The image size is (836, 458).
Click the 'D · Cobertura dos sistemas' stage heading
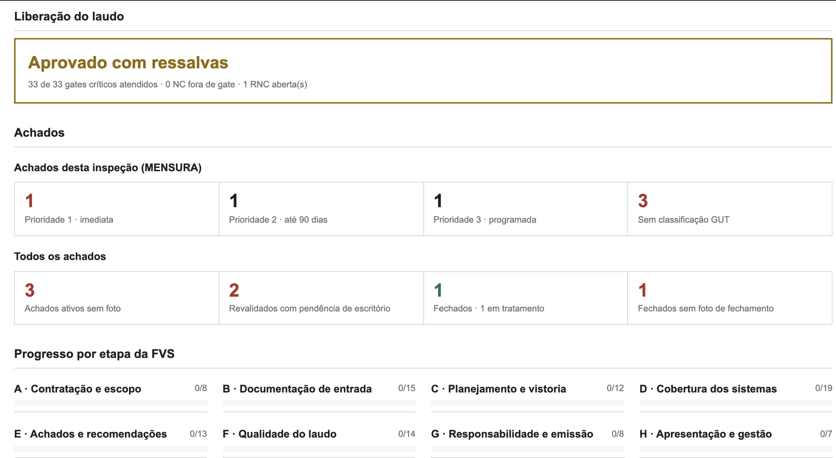point(708,389)
